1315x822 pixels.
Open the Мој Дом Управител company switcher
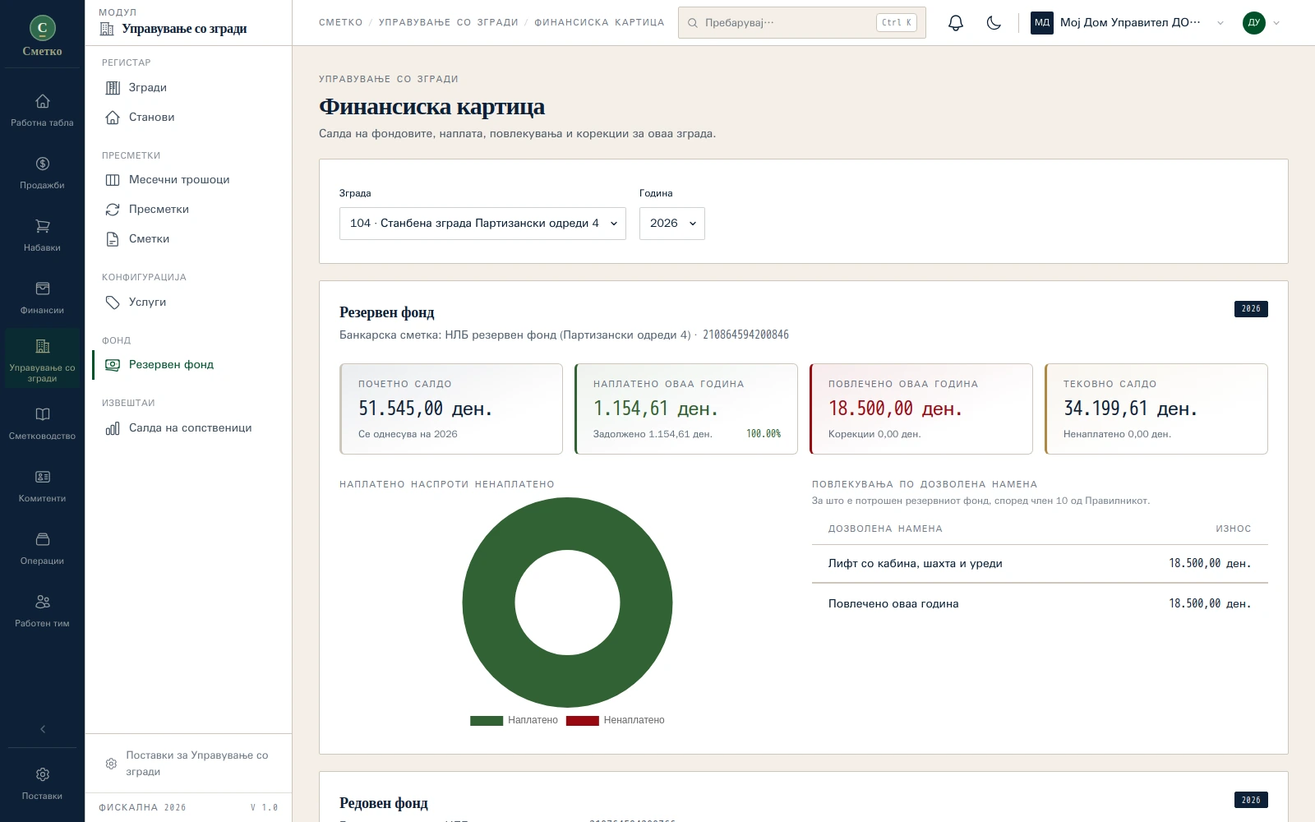coord(1128,23)
